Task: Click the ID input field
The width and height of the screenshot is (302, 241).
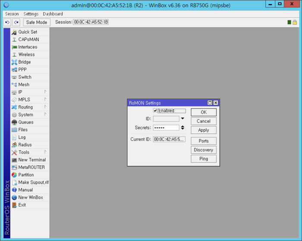Action: coord(166,119)
